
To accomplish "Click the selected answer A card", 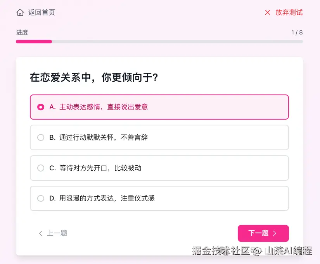I will tap(159, 107).
